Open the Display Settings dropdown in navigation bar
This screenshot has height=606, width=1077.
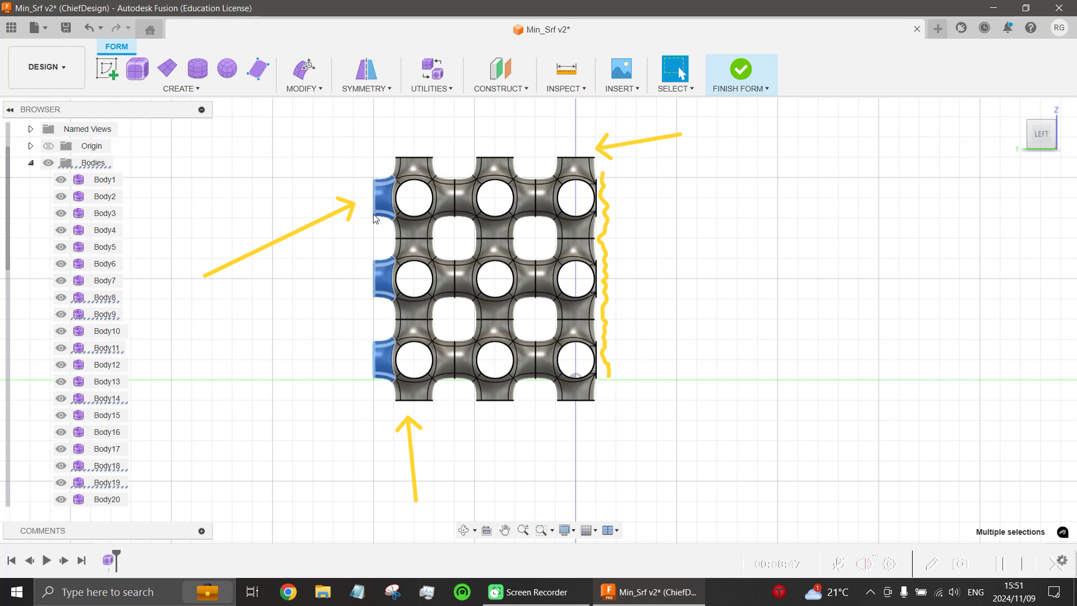[x=567, y=530]
